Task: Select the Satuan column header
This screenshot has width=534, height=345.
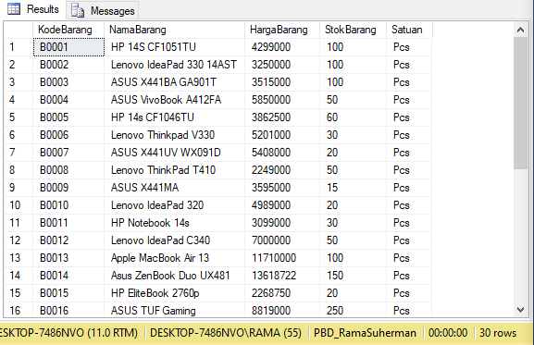Action: (x=409, y=30)
